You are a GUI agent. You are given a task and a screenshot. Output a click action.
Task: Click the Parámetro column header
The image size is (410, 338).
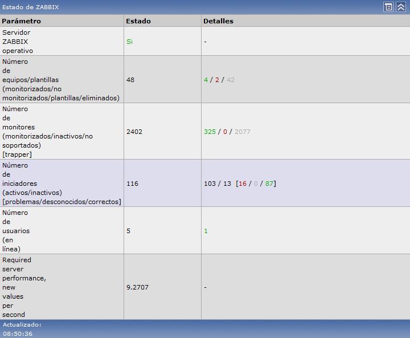(x=22, y=21)
